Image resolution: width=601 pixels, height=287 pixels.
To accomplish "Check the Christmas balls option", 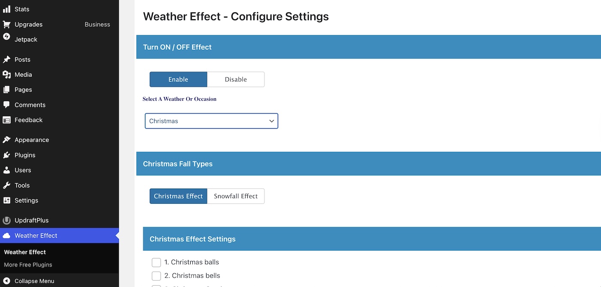I will 156,262.
